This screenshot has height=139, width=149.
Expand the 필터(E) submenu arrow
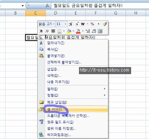pos(105,89)
